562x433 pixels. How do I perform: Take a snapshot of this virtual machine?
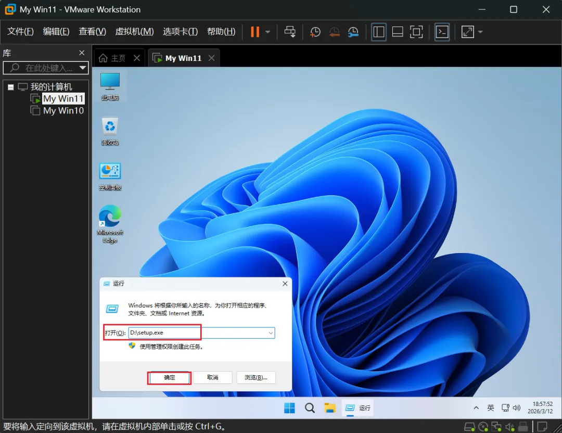[x=315, y=32]
